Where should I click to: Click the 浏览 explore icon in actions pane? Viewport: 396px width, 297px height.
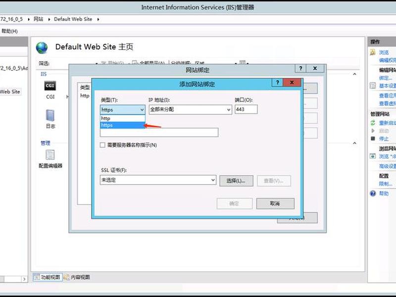click(x=373, y=52)
